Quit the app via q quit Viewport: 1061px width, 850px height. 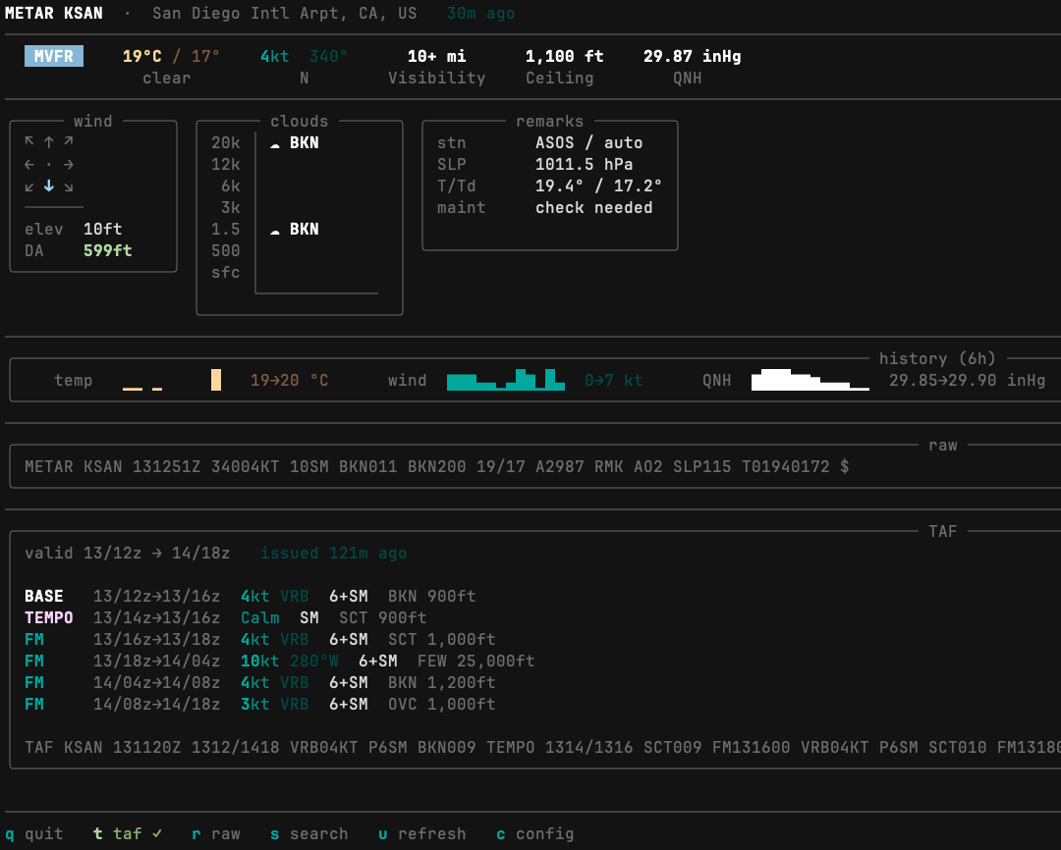point(33,833)
